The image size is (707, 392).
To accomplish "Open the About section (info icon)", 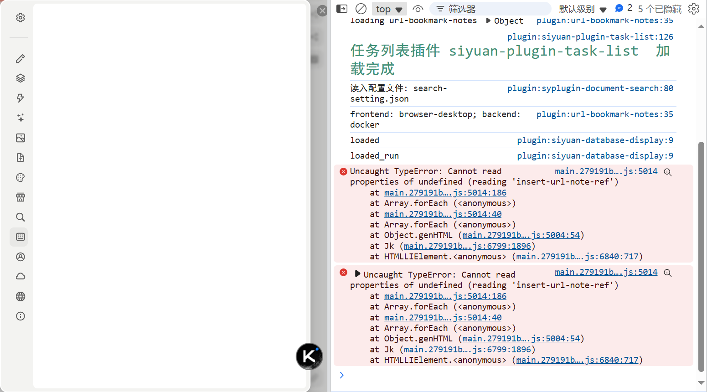I will click(x=21, y=316).
